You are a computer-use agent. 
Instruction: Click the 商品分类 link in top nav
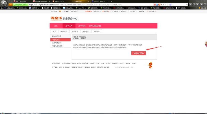point(124,11)
